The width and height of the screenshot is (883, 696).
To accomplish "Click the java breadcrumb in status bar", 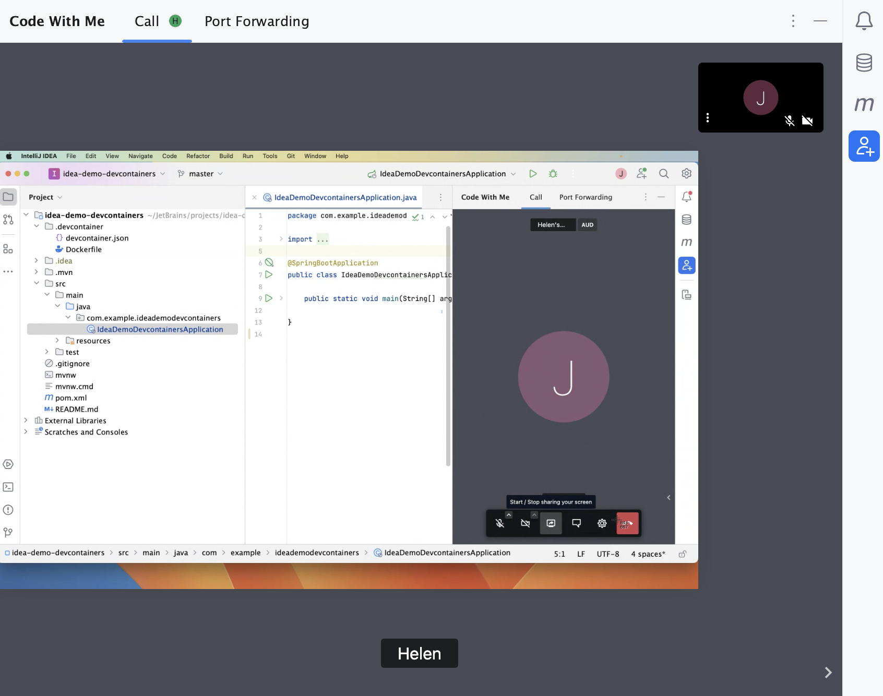I will click(181, 553).
